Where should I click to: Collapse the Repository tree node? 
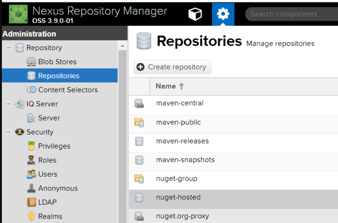point(9,47)
